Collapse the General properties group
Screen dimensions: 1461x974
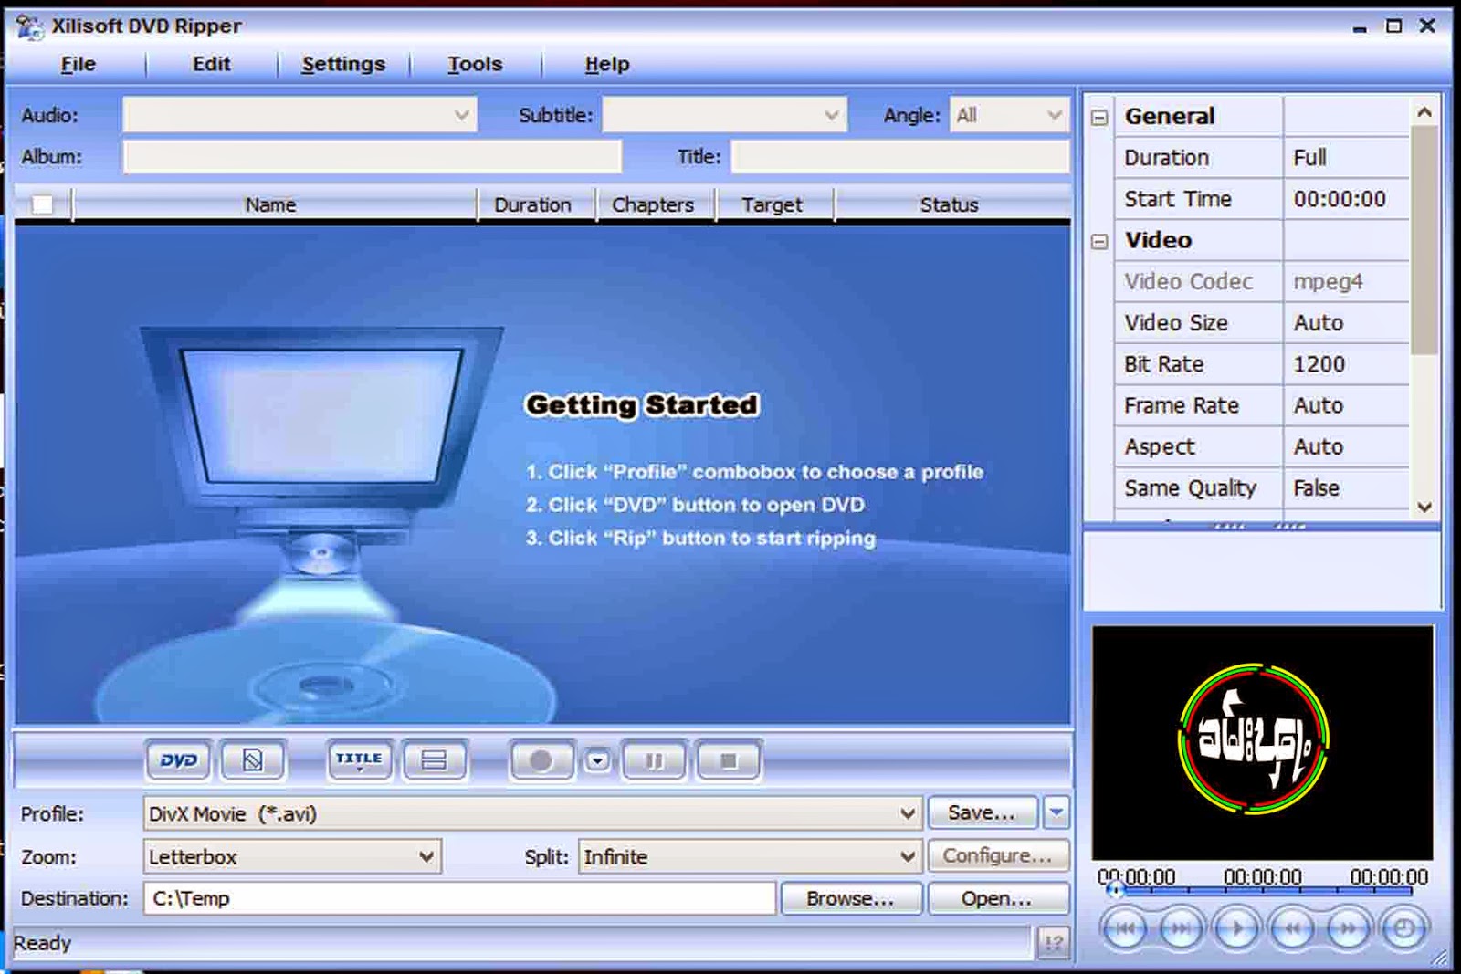pyautogui.click(x=1099, y=117)
